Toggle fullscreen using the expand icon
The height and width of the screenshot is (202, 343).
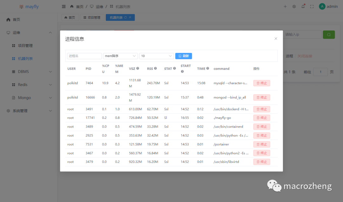tap(312, 6)
